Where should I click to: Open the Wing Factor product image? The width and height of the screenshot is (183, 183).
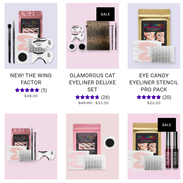[31, 36]
